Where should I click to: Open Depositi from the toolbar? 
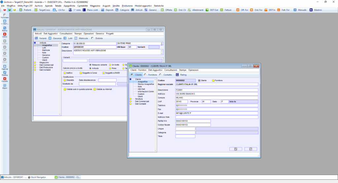(107, 10)
